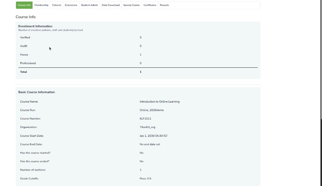Click the Basic Course Information heading
This screenshot has height=186, width=322.
36,92
